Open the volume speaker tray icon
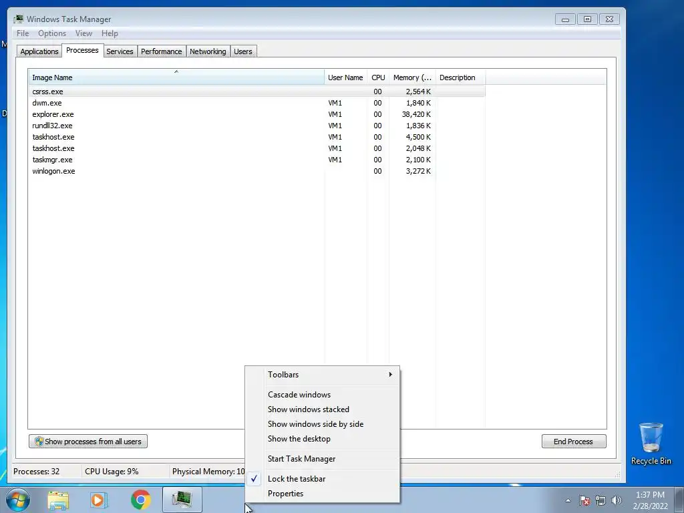 [616, 500]
